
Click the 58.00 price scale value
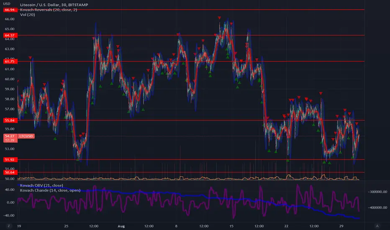point(10,99)
